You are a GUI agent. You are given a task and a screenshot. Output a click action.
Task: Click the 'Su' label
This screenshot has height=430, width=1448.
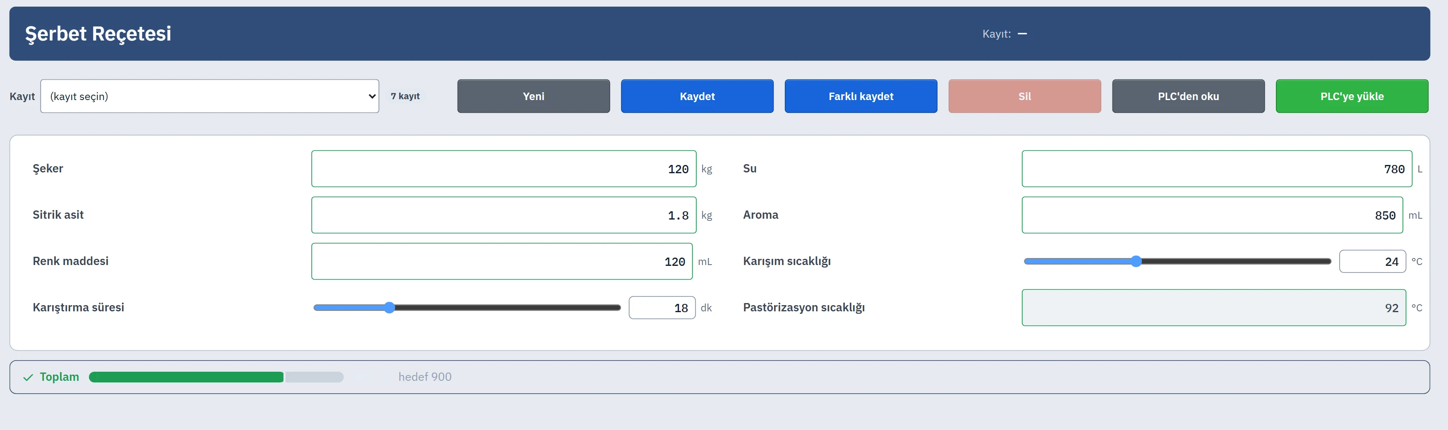(750, 169)
